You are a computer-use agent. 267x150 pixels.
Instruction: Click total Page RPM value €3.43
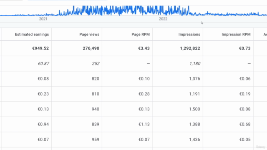tap(144, 48)
